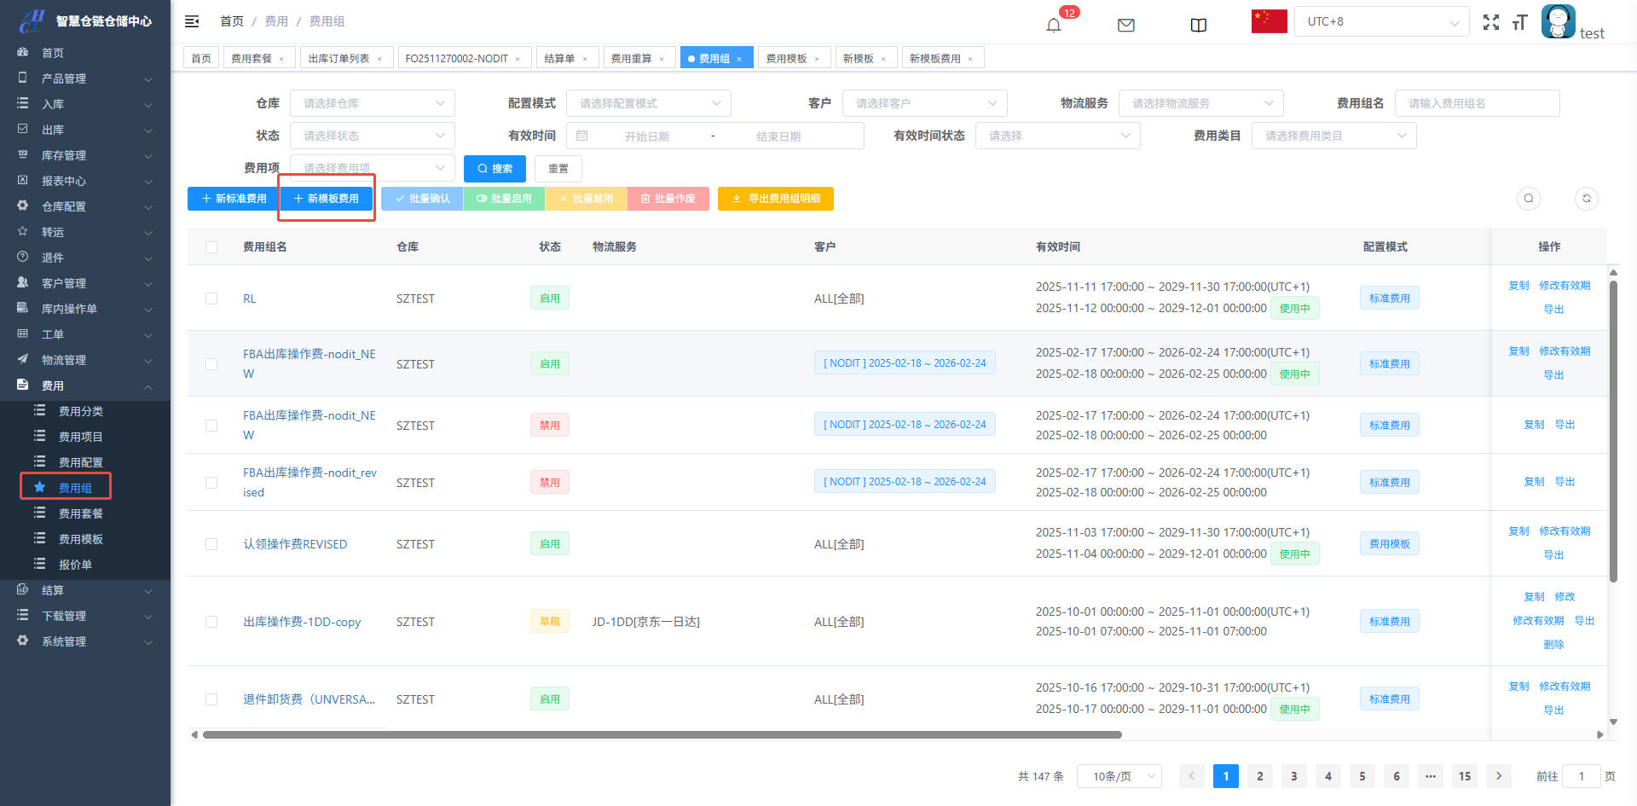Toggle the select-all checkbox in table header
Screen dimensions: 1637x806
pyautogui.click(x=211, y=247)
